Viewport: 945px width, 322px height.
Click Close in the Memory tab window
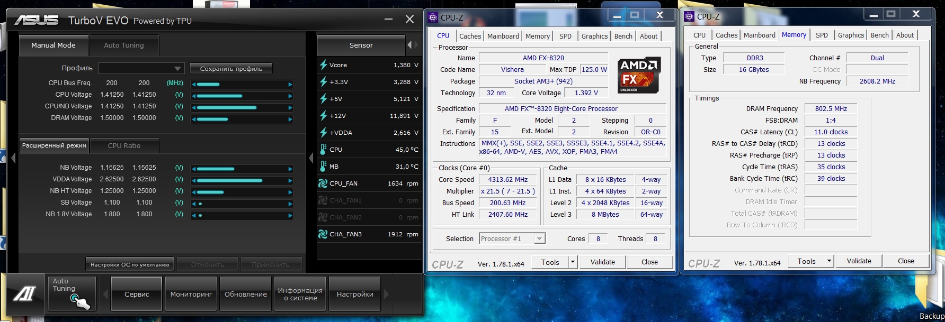pyautogui.click(x=906, y=261)
